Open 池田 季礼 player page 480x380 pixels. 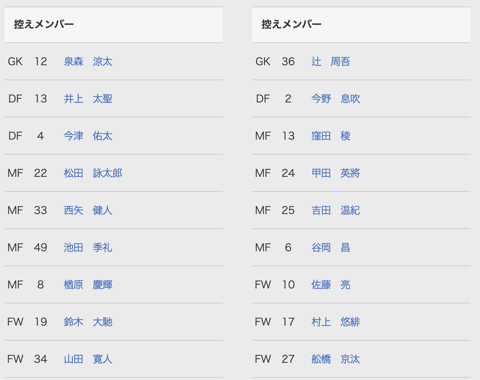click(88, 248)
